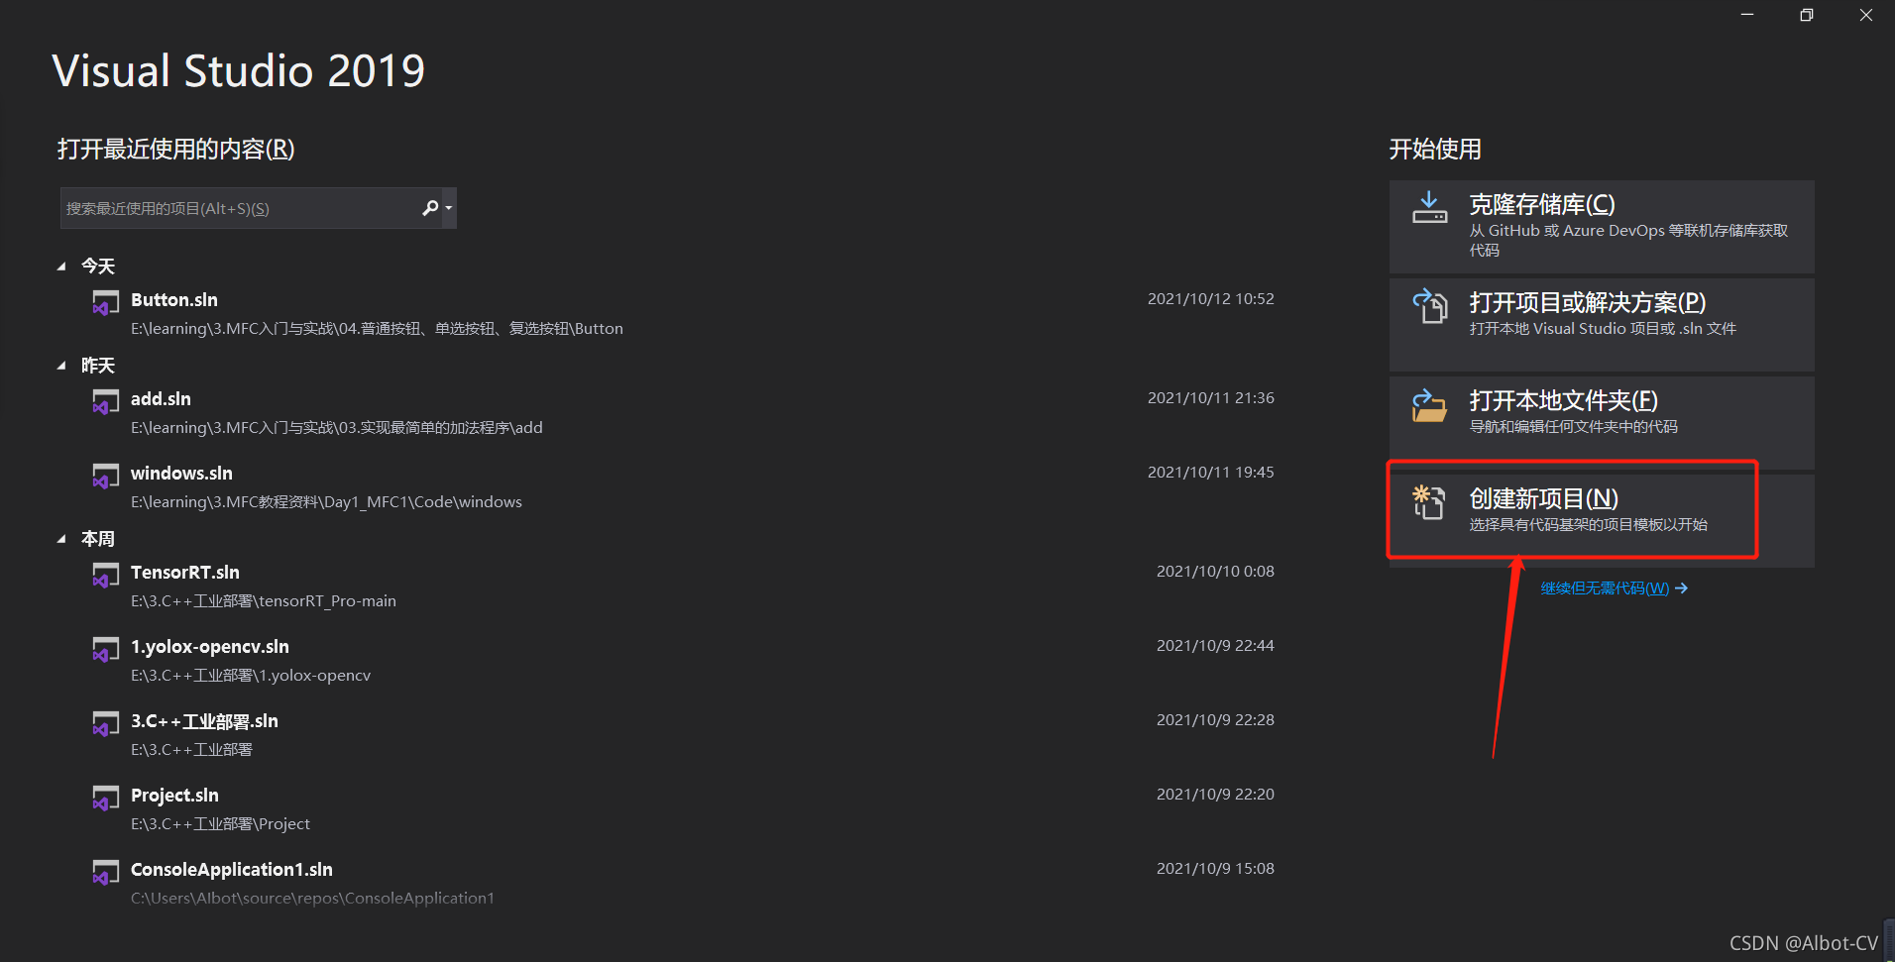Click the 2021/10/9 15:08 timestamp
Screen dimensions: 1895x962
click(1215, 869)
